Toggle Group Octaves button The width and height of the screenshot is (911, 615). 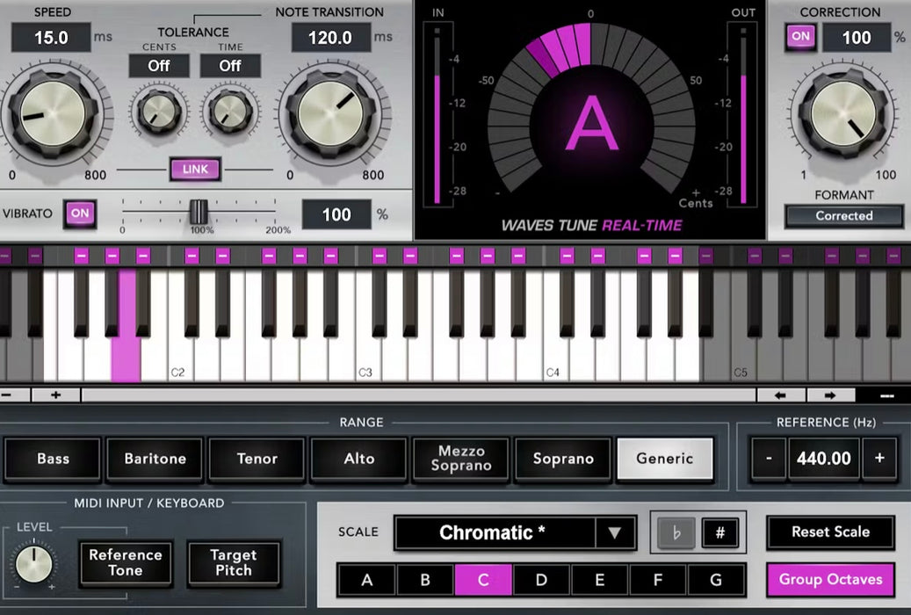tap(830, 580)
